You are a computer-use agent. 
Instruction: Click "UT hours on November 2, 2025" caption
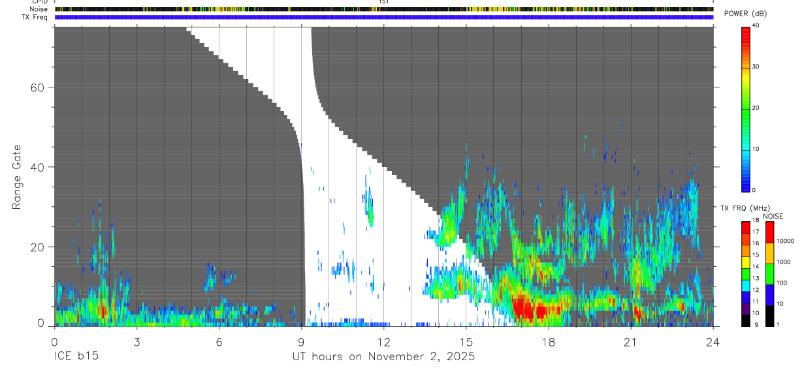pos(383,357)
